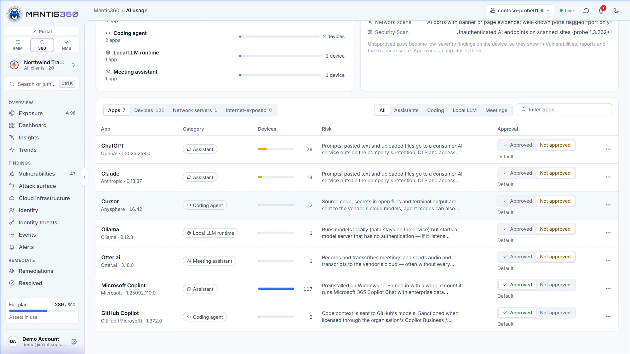Open the Exposure page

(x=42, y=113)
